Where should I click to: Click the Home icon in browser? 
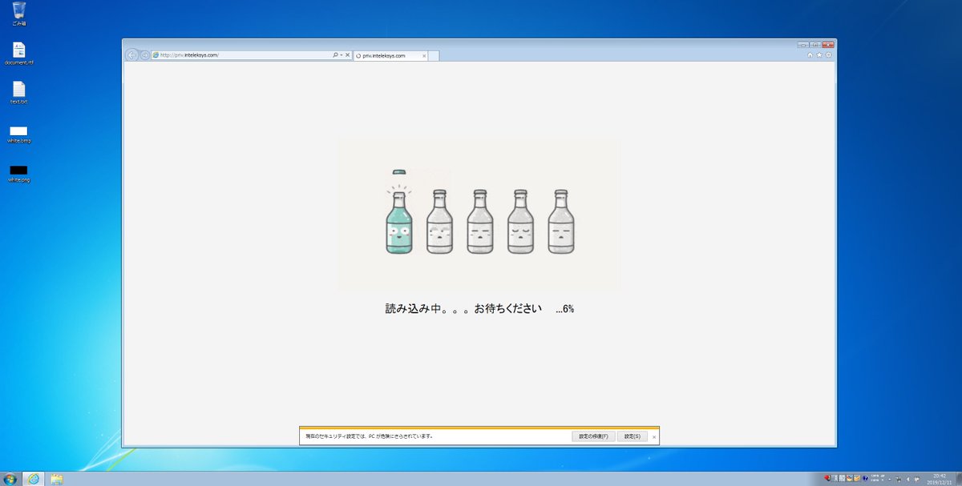coord(810,55)
